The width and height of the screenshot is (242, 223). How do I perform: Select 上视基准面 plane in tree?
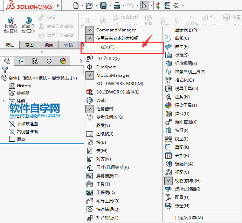pyautogui.click(x=23, y=124)
